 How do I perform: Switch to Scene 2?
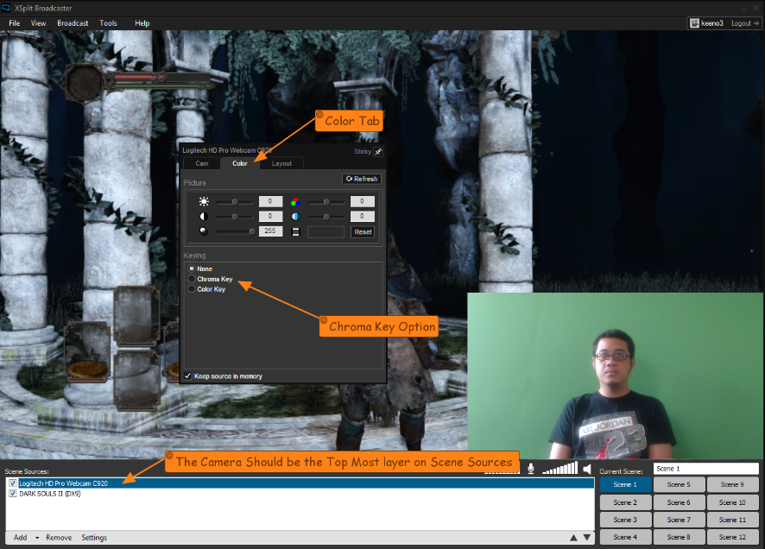click(625, 502)
